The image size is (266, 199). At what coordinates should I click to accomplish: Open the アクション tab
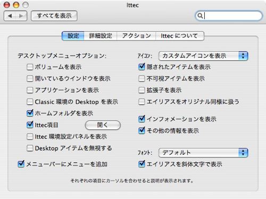pyautogui.click(x=136, y=36)
